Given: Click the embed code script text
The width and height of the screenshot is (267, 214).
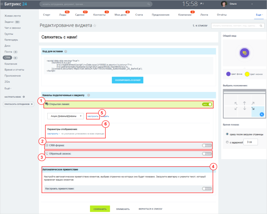Looking at the screenshot, I should [95, 66].
